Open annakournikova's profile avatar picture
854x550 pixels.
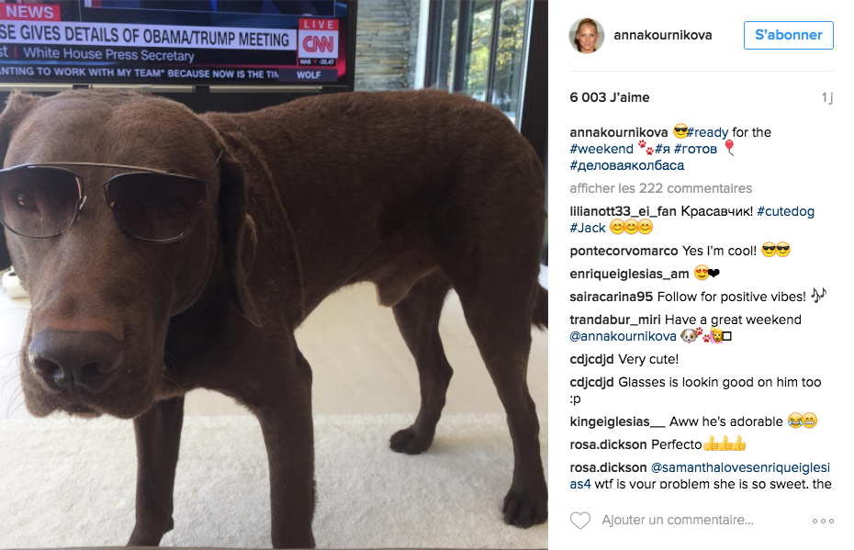pos(587,36)
